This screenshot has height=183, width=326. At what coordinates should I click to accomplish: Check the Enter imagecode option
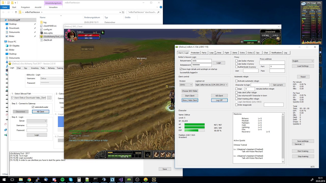[x=236, y=105]
